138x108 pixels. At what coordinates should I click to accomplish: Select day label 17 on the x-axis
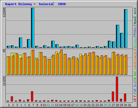coord(73,105)
